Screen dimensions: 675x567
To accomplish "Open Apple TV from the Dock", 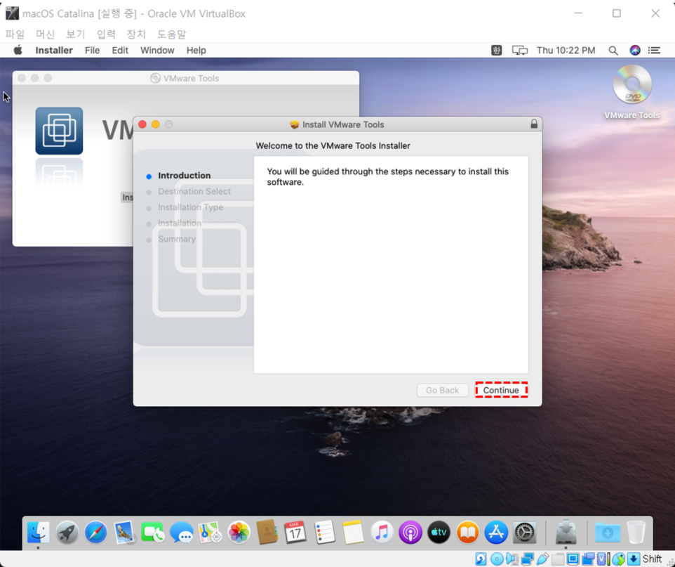I will (x=439, y=532).
